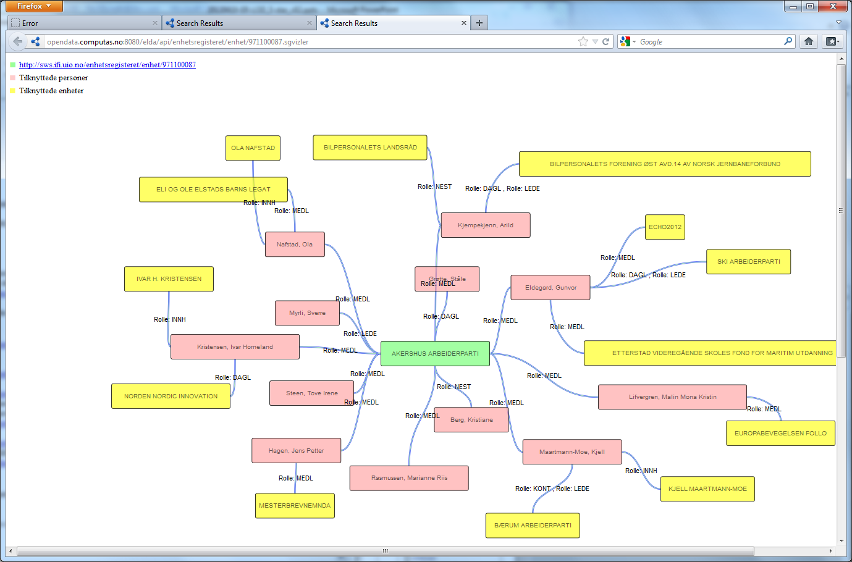Click 'Rolle: INNH' label near Kristensen
The image size is (852, 562).
tap(170, 319)
